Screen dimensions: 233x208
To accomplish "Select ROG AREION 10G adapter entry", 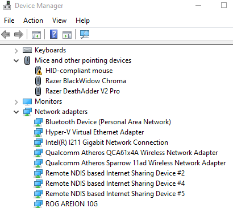I will point(72,204).
